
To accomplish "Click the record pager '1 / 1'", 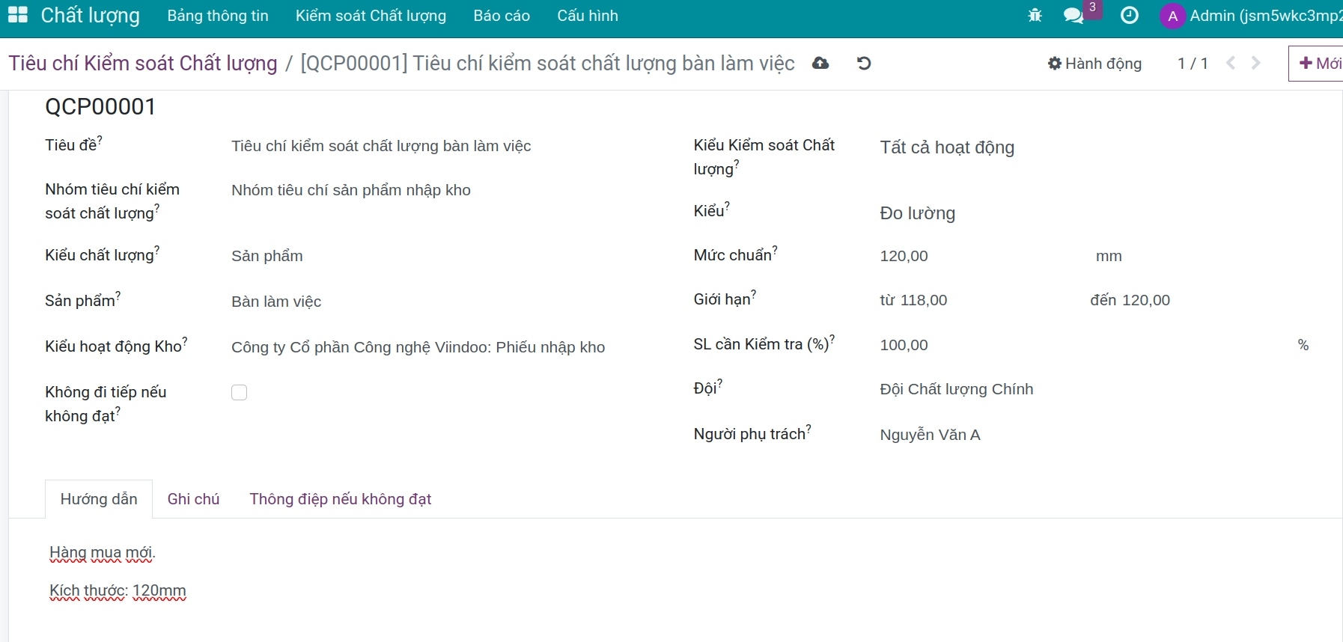I will [x=1193, y=64].
